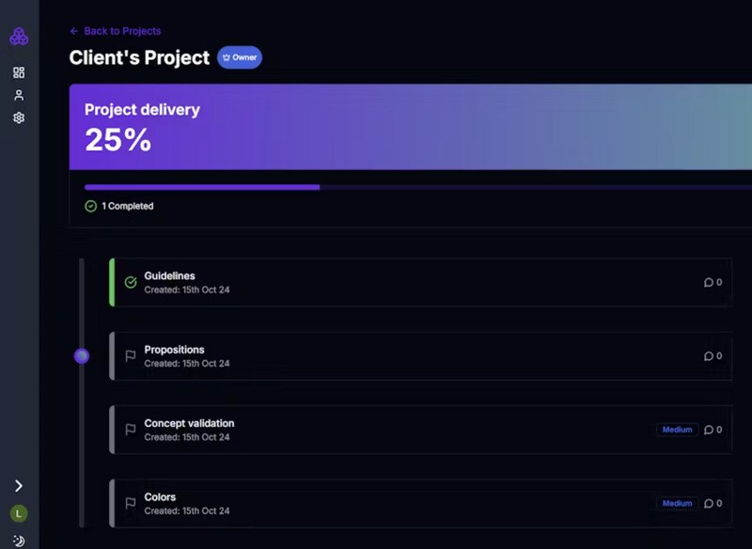Open comments on the Concept validation milestone
Screen dimensions: 752x549
click(713, 430)
